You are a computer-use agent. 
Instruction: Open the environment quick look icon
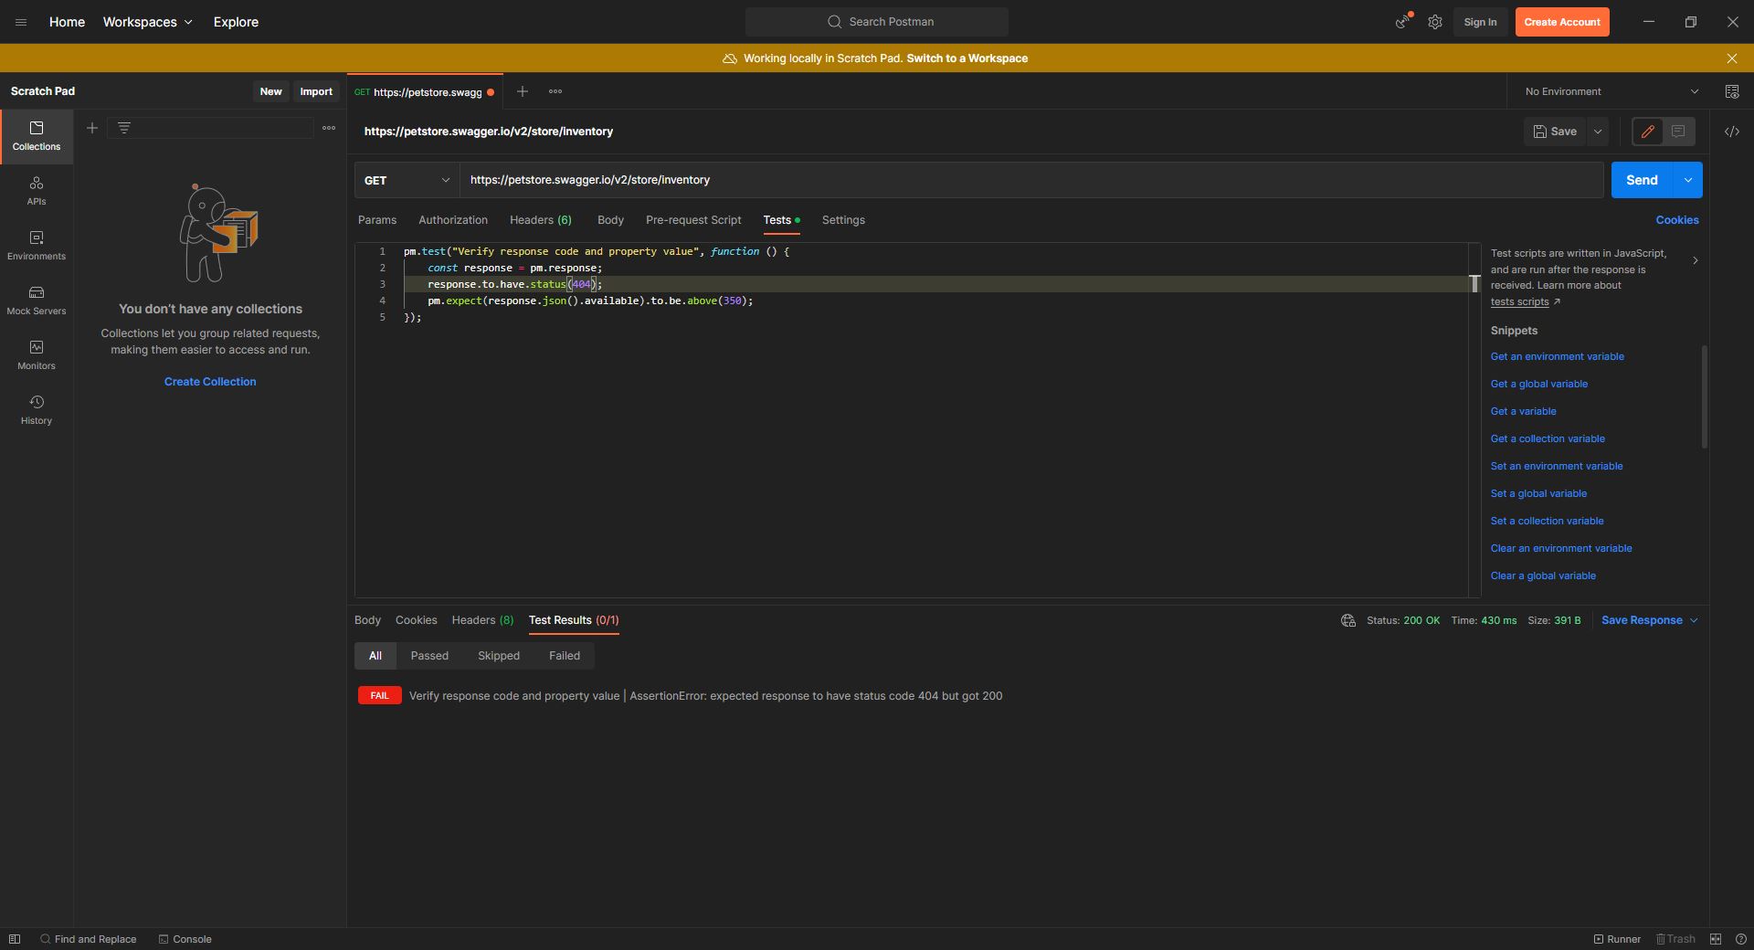click(x=1732, y=91)
